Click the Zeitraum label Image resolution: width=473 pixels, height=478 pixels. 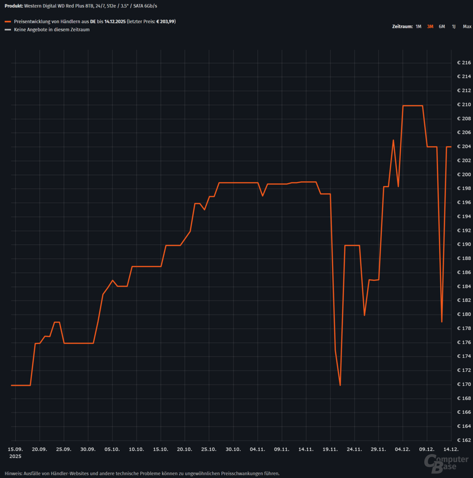(402, 27)
